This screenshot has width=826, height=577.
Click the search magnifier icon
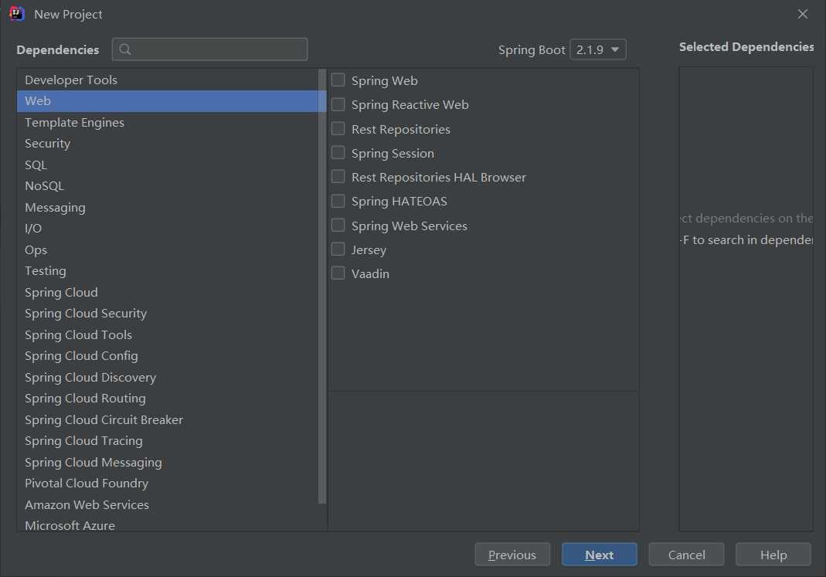coord(125,49)
